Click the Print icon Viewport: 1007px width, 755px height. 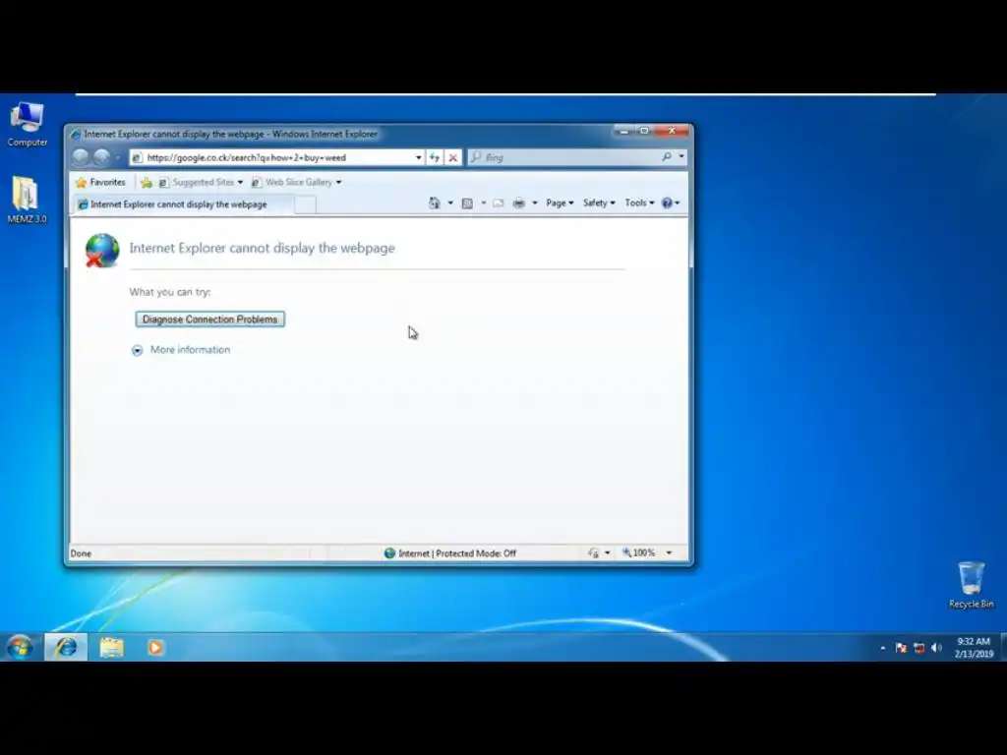pyautogui.click(x=519, y=203)
